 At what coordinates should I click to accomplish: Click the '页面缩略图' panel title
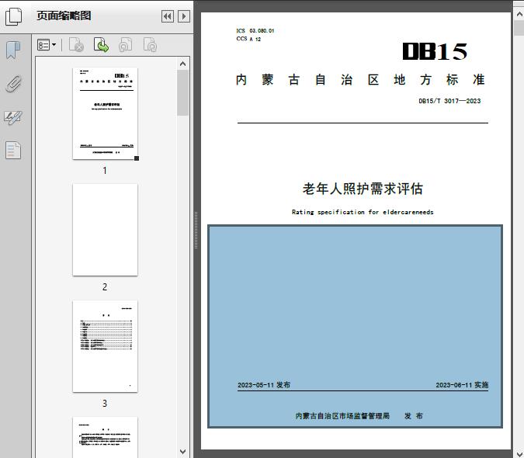coord(64,16)
